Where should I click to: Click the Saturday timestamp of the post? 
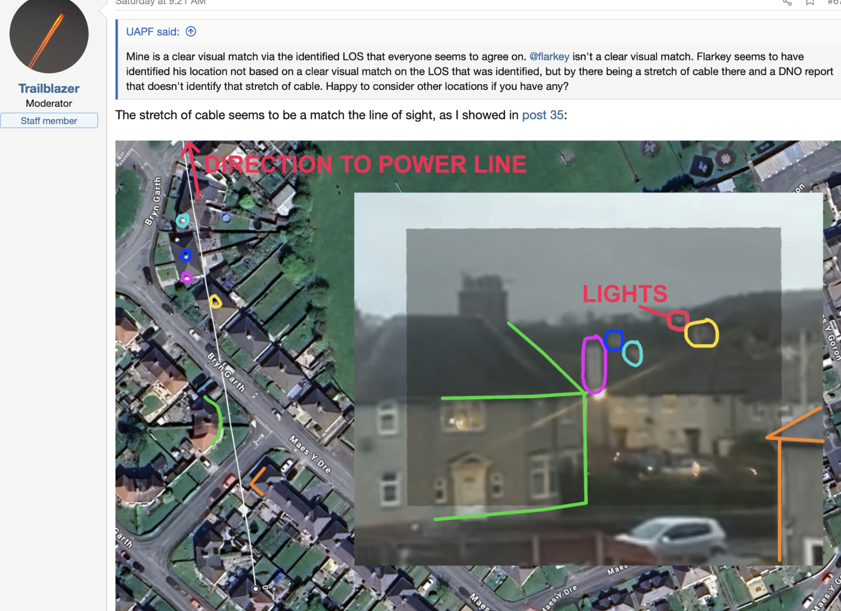pyautogui.click(x=160, y=3)
